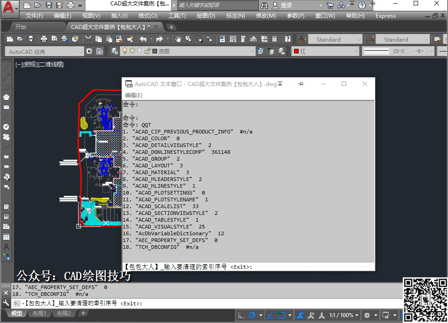
Task: Select the Rectangle draw tool
Action: 6,107
